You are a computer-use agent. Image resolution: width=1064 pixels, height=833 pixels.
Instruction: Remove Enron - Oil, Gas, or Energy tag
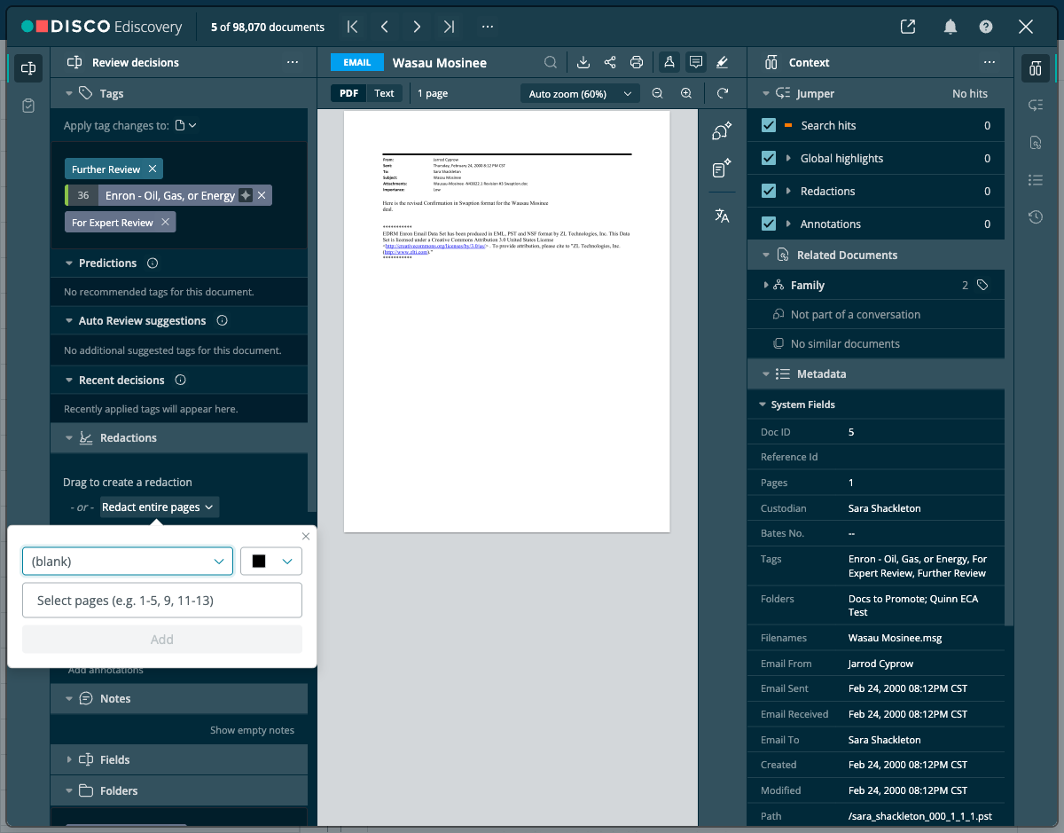point(262,195)
